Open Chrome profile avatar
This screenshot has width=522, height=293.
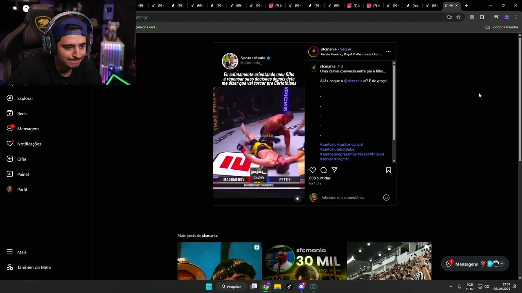pos(506,17)
